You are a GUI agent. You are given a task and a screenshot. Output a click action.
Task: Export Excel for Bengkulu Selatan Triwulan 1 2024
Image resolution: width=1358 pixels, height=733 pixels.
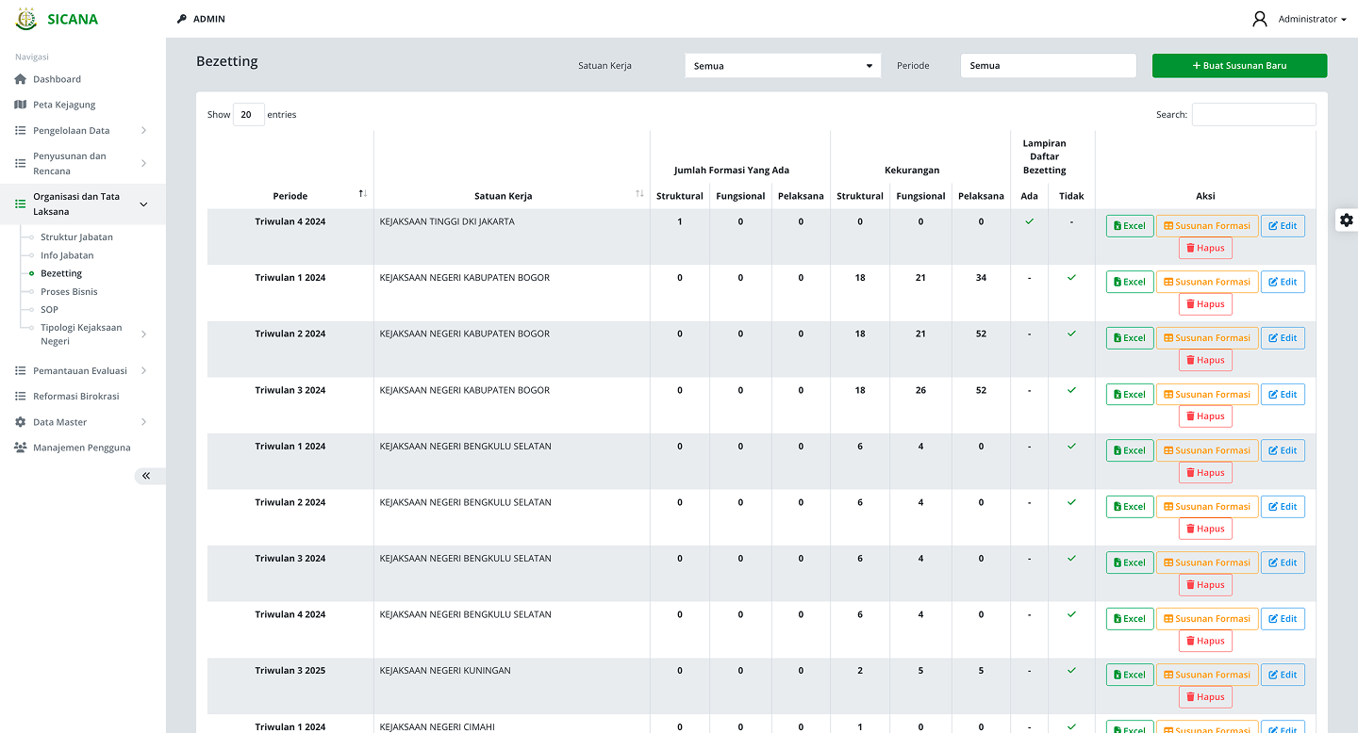[x=1130, y=450]
